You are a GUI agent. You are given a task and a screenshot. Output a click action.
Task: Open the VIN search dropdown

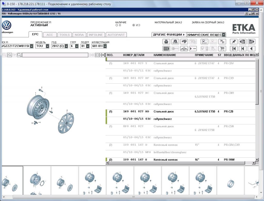click(32, 46)
